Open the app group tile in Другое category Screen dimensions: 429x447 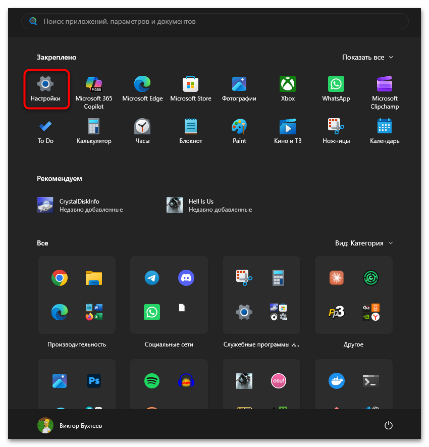tap(370, 312)
